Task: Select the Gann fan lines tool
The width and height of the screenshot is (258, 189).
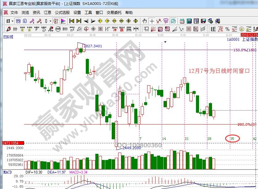Action: 153,29
